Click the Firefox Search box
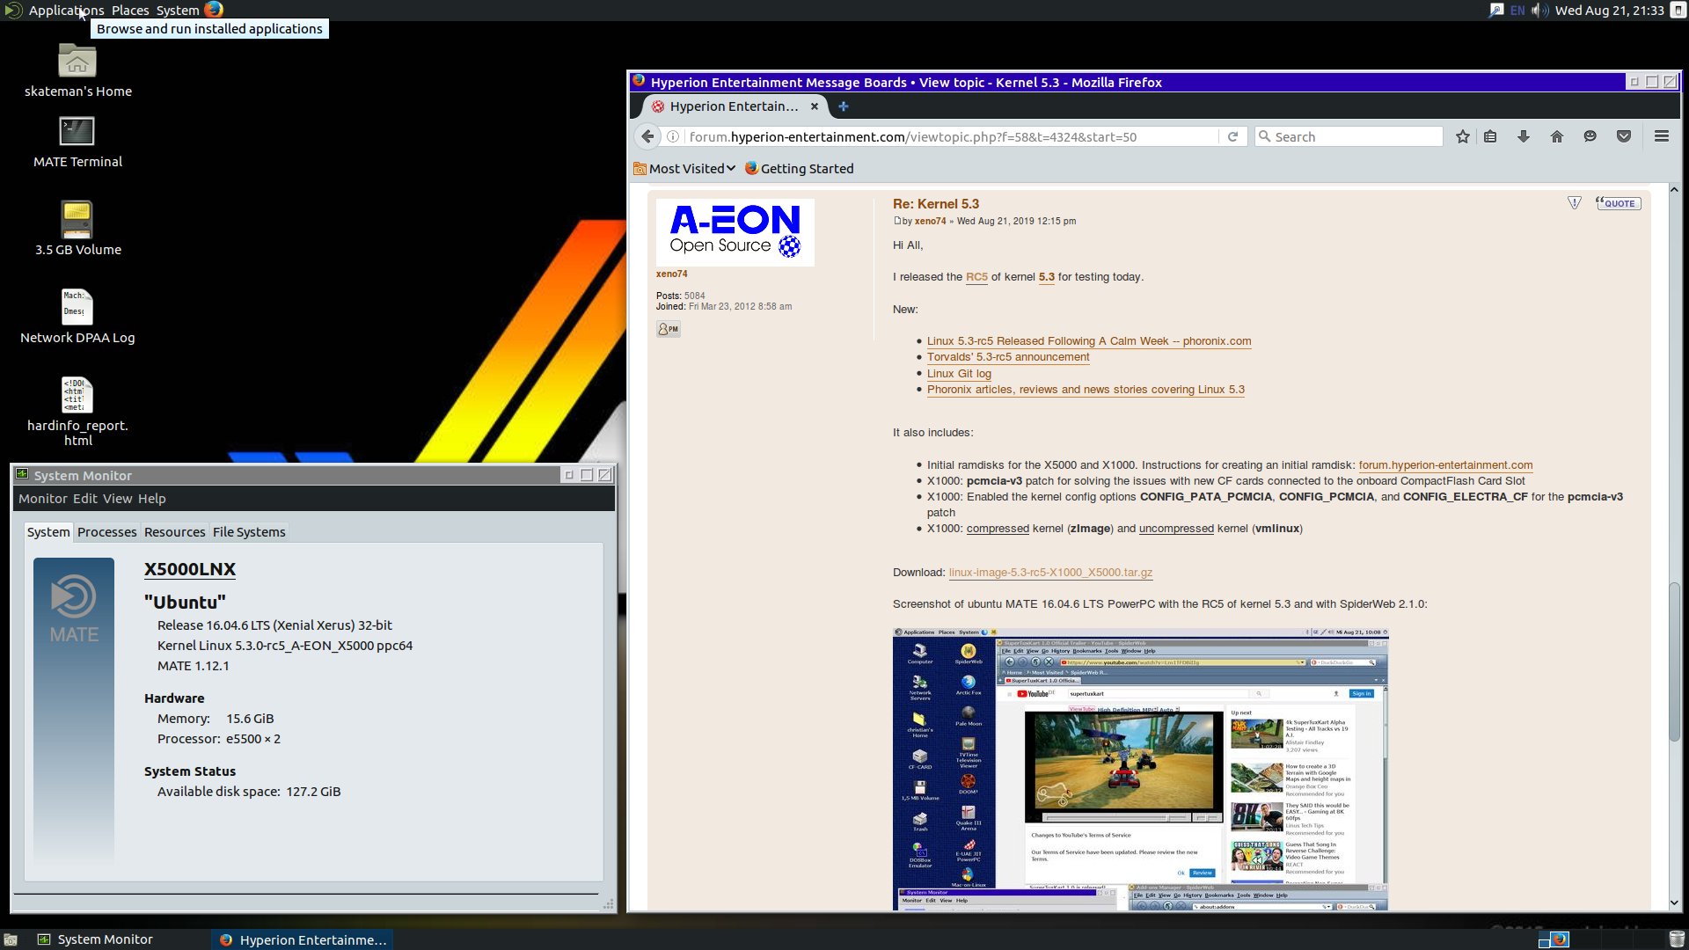The image size is (1689, 950). [1349, 136]
